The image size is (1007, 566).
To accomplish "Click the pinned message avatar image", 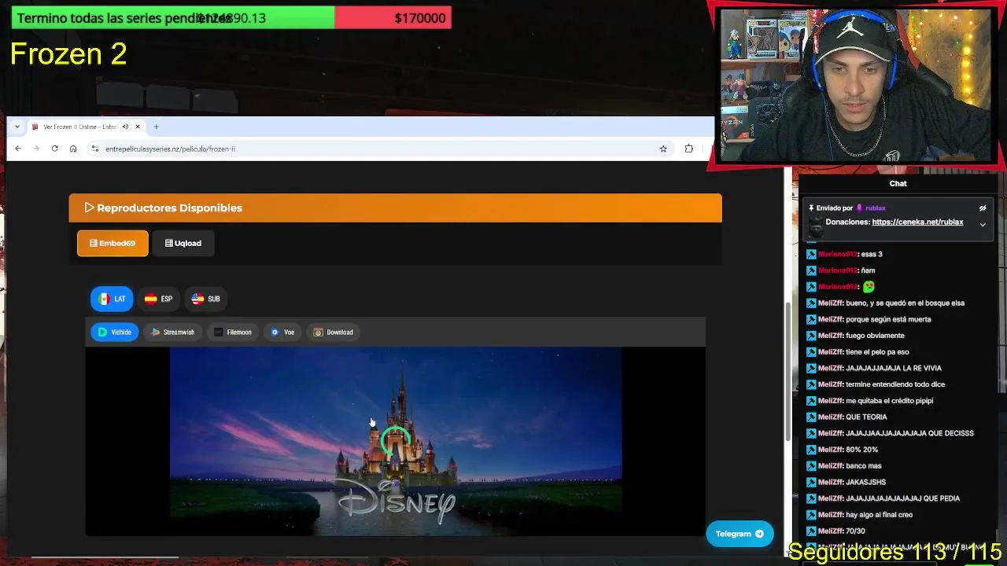I will pos(815,226).
